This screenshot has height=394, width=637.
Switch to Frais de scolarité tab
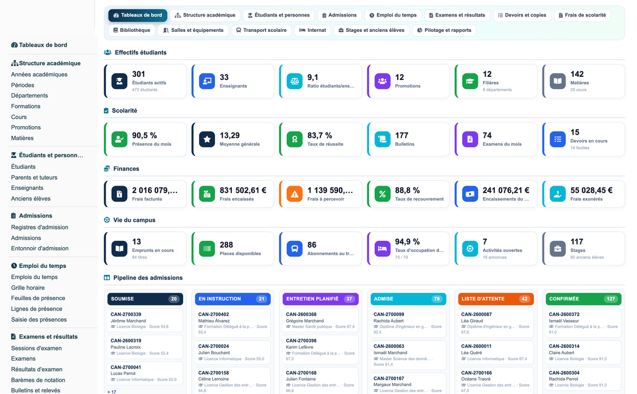[582, 15]
